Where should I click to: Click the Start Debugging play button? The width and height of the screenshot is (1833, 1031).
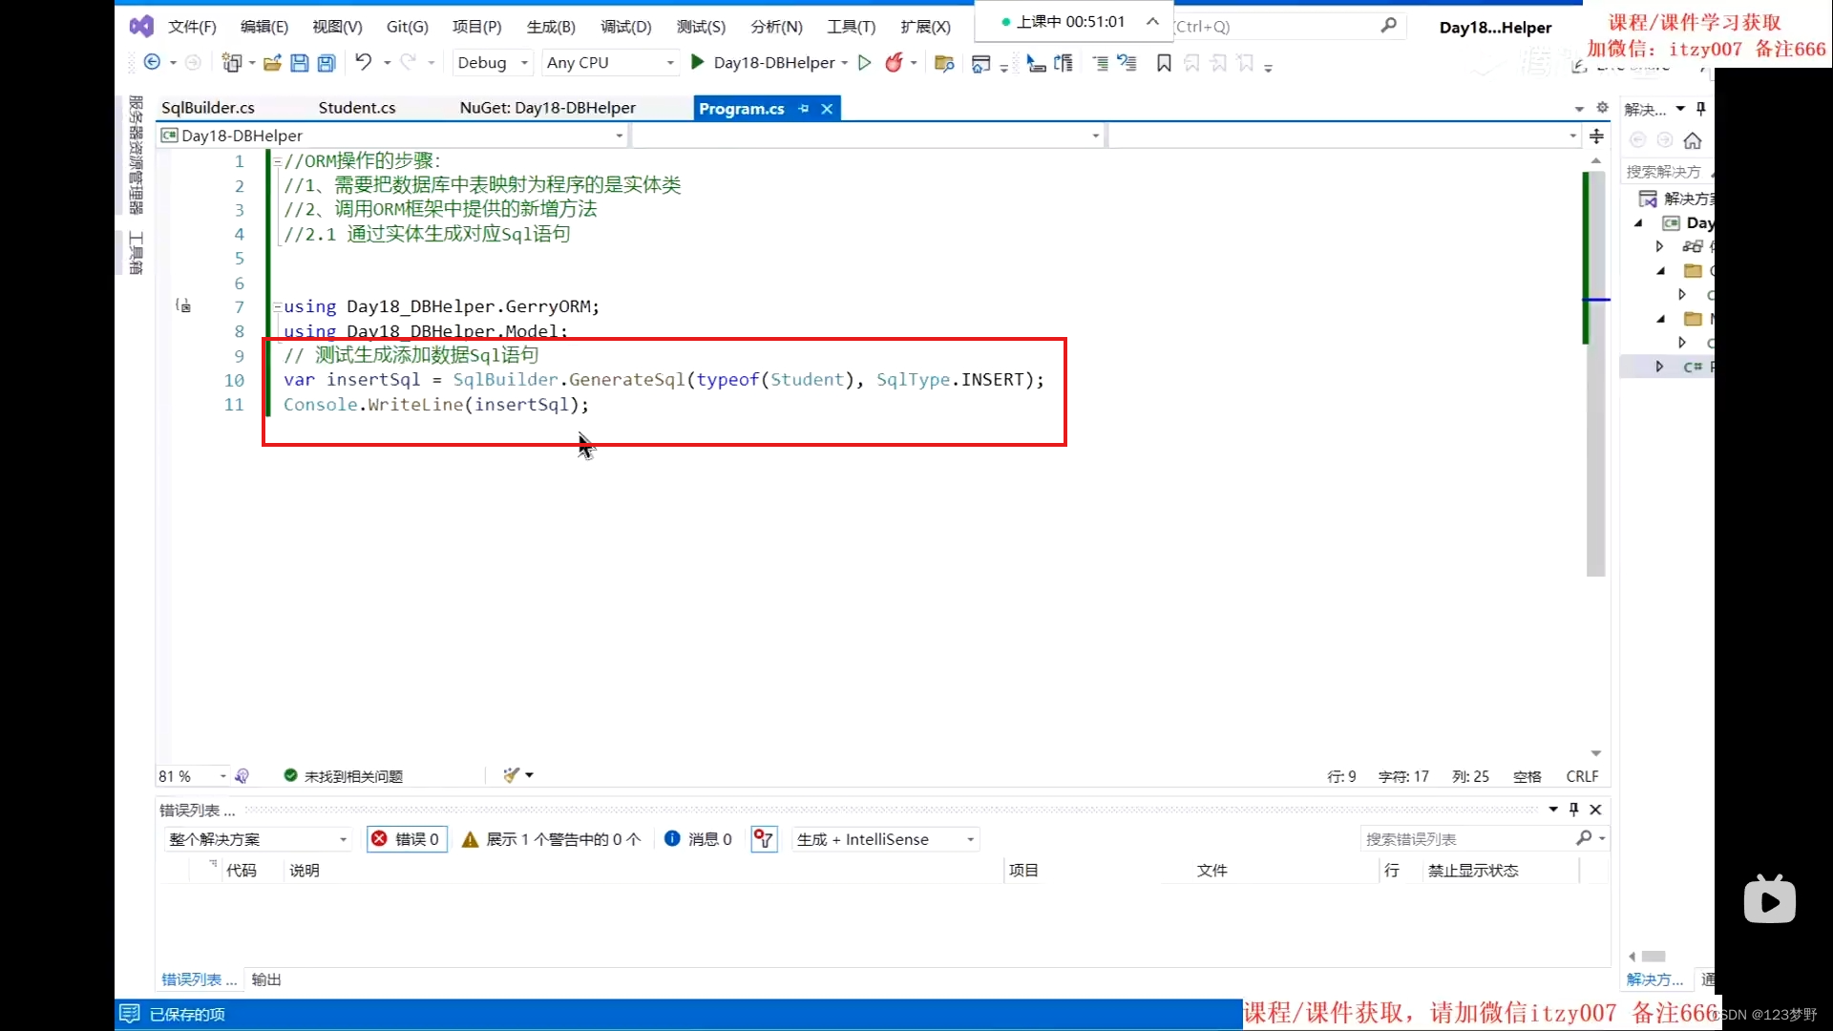(696, 62)
